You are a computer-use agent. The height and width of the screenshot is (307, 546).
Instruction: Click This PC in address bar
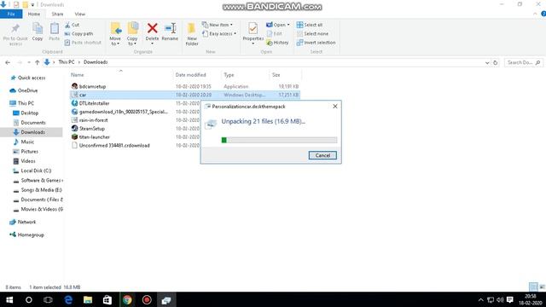(67, 62)
